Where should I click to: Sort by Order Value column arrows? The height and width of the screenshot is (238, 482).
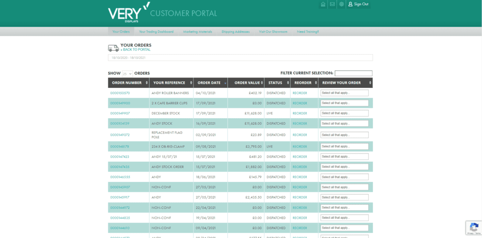point(262,83)
